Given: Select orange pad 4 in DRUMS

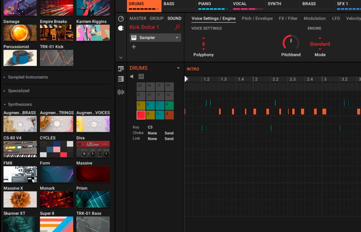Looking at the screenshot, I should [x=169, y=115].
